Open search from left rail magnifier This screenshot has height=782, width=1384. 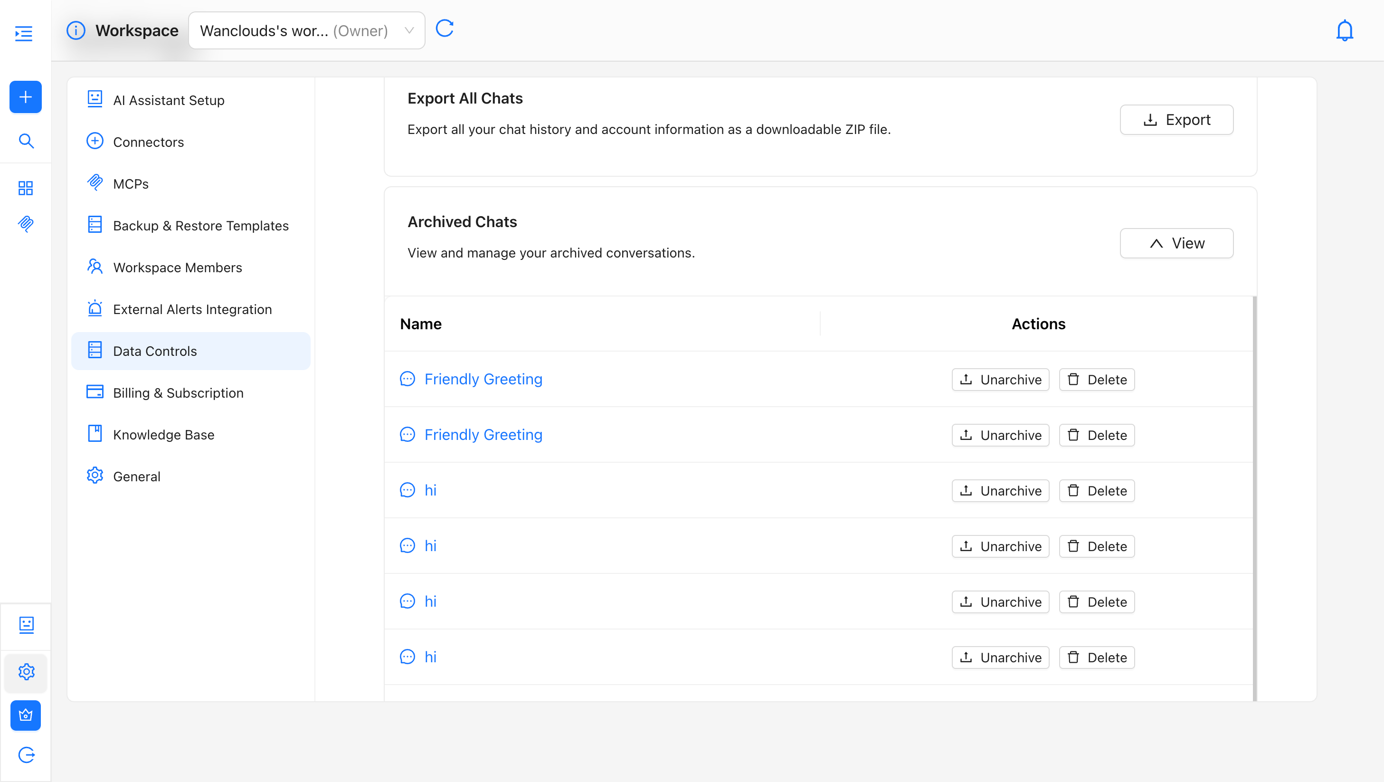[x=26, y=141]
